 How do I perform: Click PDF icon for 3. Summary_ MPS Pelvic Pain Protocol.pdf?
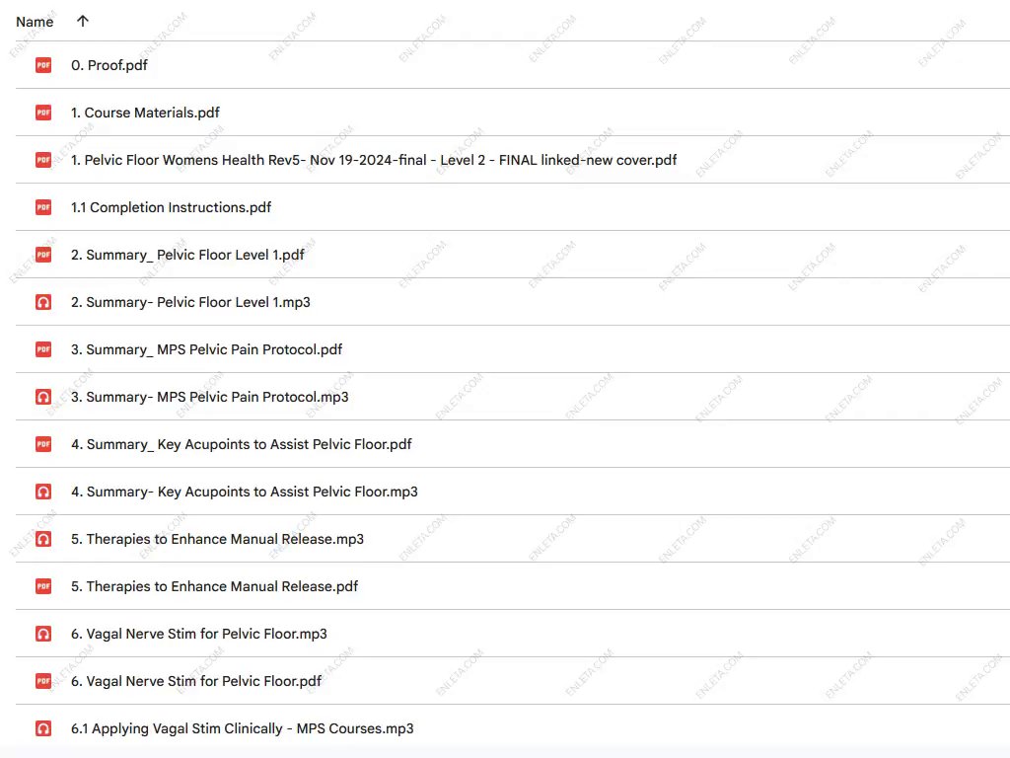click(43, 349)
